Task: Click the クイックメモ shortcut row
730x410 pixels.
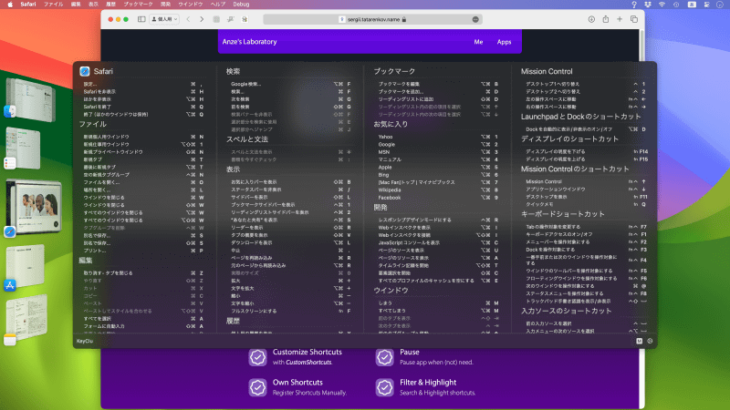Action: [x=586, y=204]
